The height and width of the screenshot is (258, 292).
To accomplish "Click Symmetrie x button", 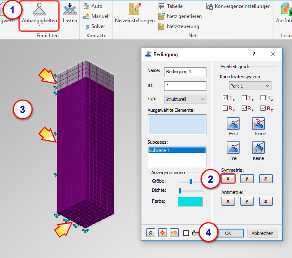I will [228, 178].
